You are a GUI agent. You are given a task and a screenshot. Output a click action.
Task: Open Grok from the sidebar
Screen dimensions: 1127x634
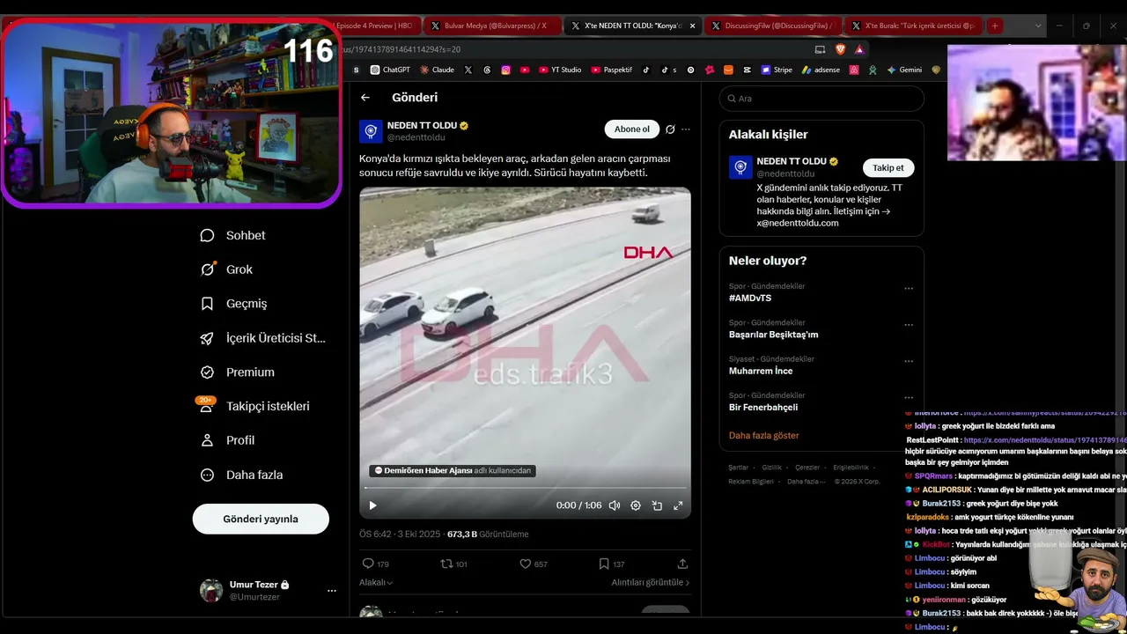tap(226, 269)
